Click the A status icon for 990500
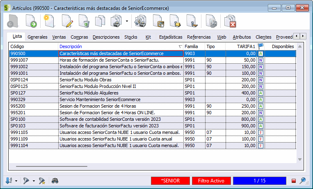Viewport: 313px width, 189px height. pyautogui.click(x=260, y=53)
